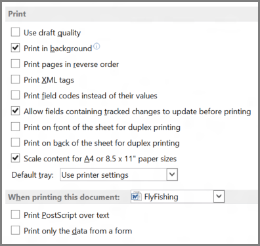Check Print only the data from a form
This screenshot has height=246, width=260.
coord(15,230)
